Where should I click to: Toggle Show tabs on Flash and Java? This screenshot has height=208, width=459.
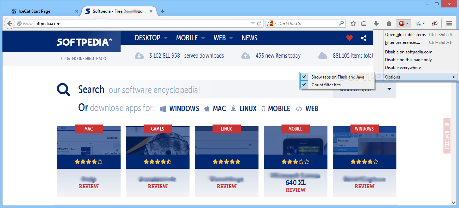tap(337, 77)
